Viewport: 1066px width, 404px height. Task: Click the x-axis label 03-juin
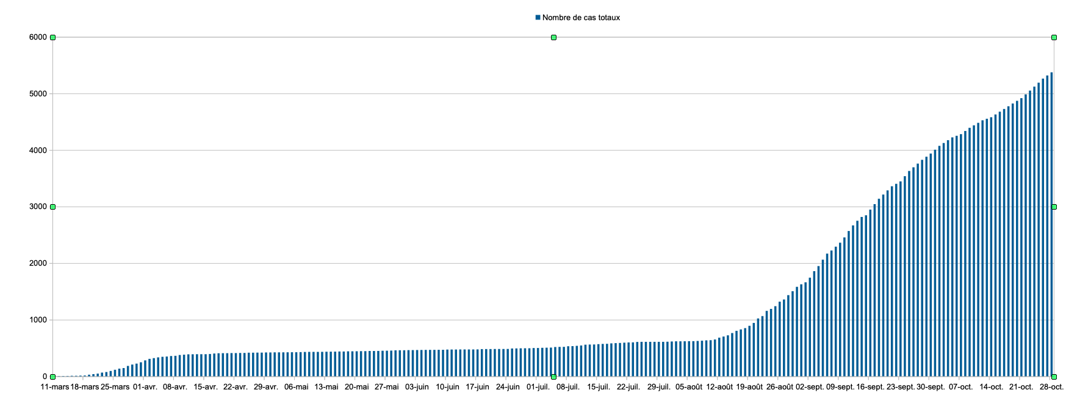pos(417,387)
